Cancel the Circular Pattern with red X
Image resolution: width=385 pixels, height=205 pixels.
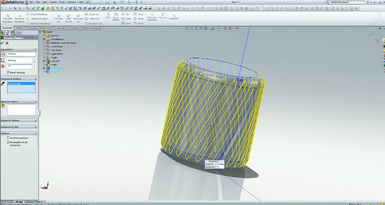[7, 43]
